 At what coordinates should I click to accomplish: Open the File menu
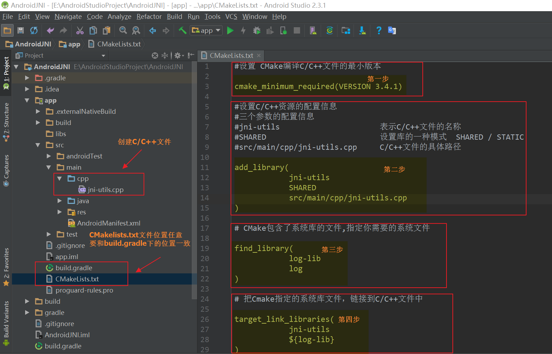[8, 16]
